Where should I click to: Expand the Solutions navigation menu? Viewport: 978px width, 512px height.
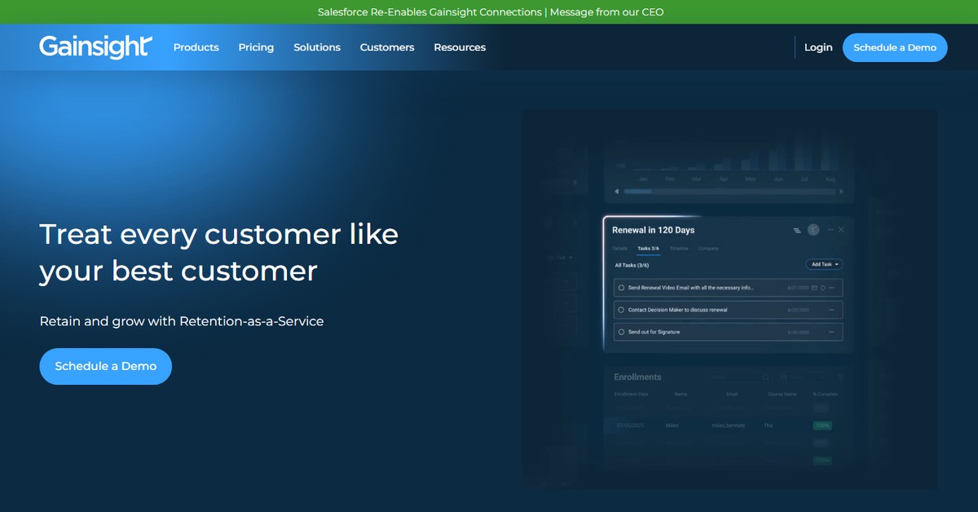tap(317, 47)
